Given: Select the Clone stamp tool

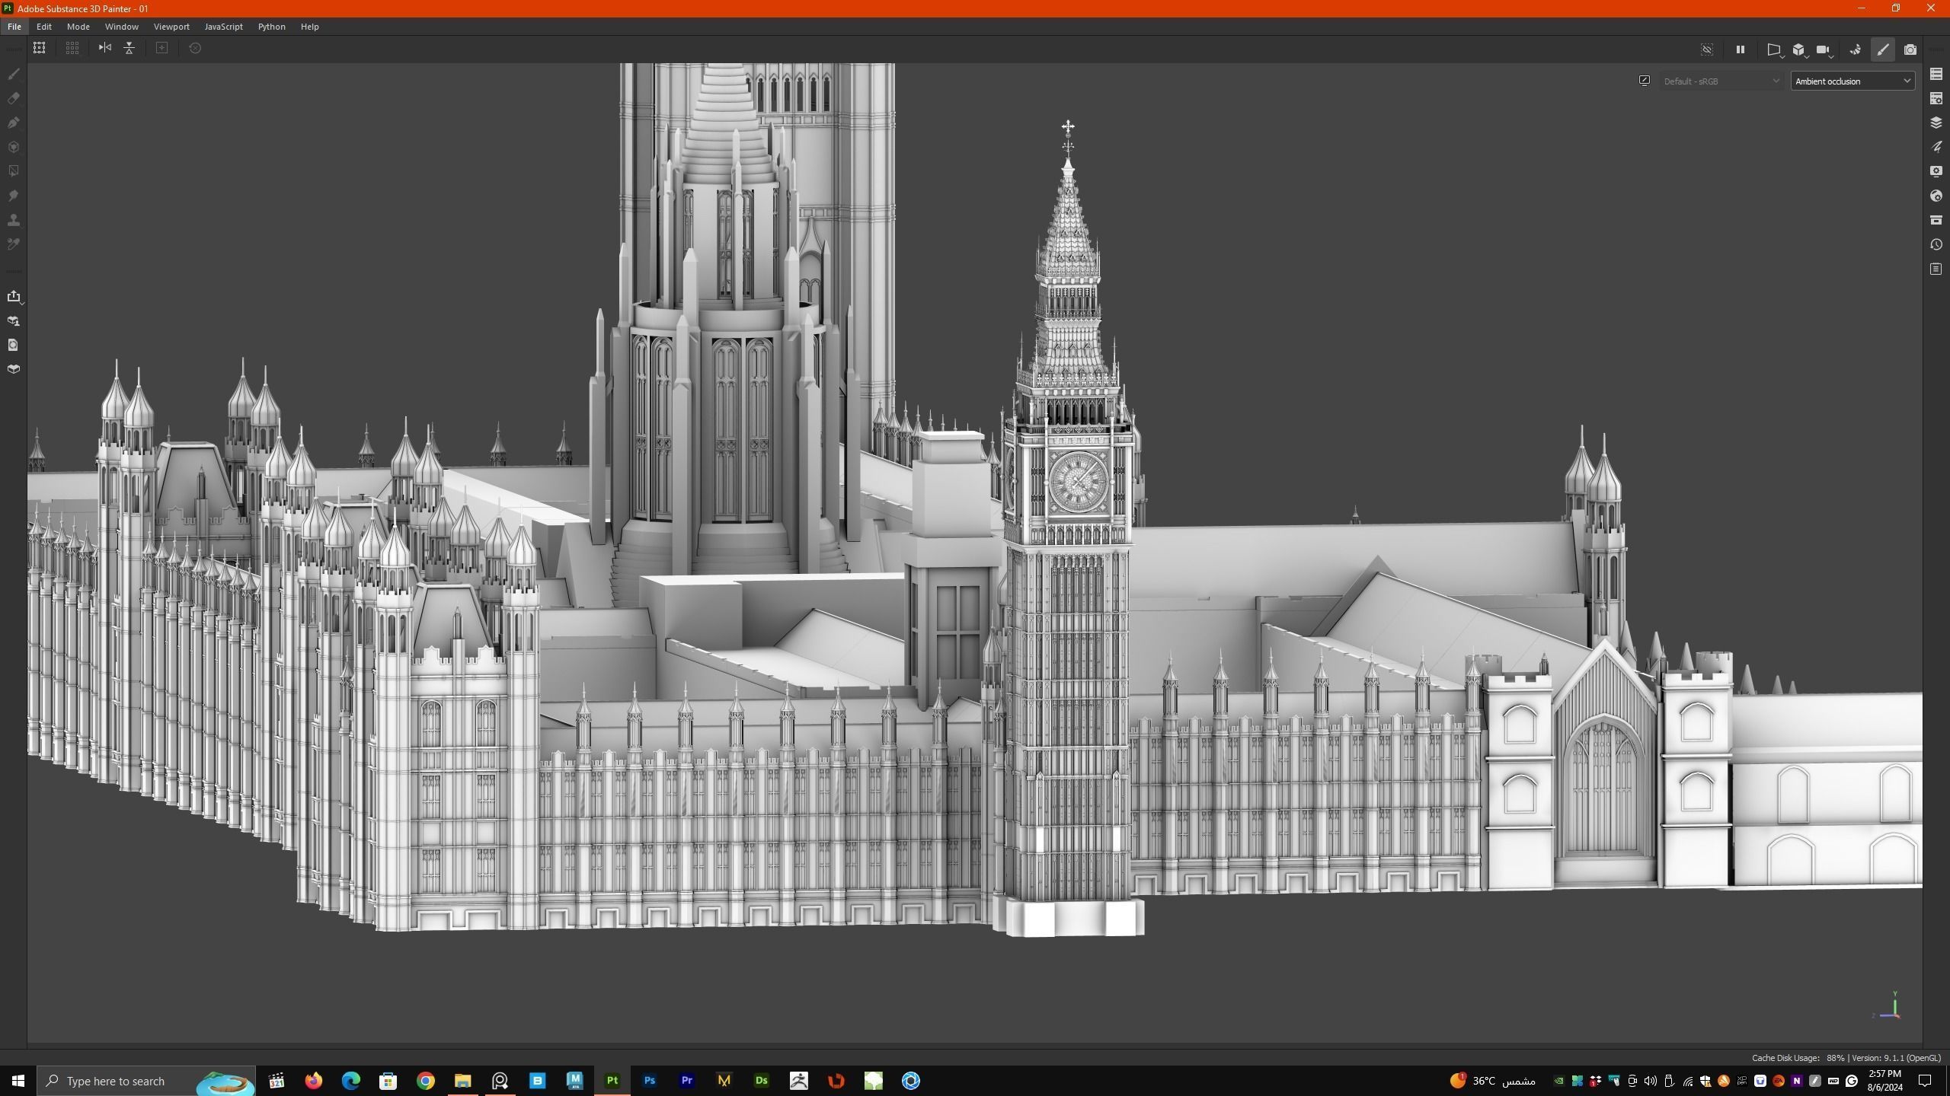Looking at the screenshot, I should coord(13,220).
